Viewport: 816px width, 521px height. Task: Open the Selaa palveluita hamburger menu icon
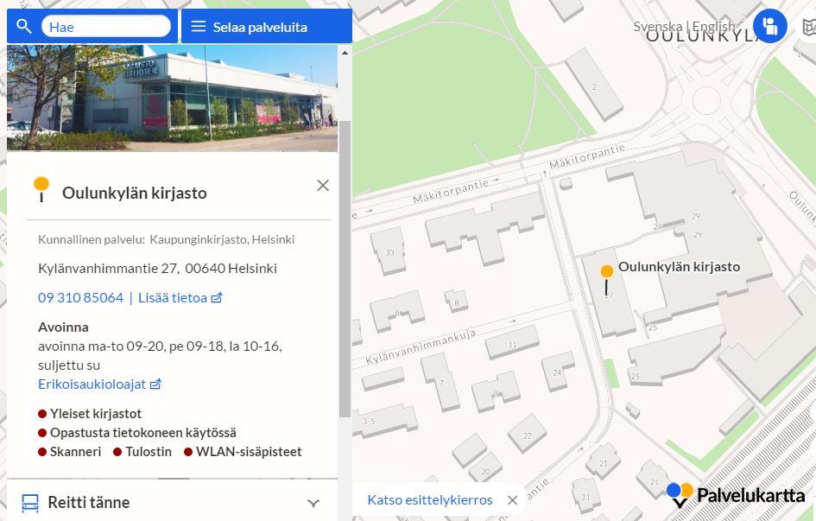199,26
